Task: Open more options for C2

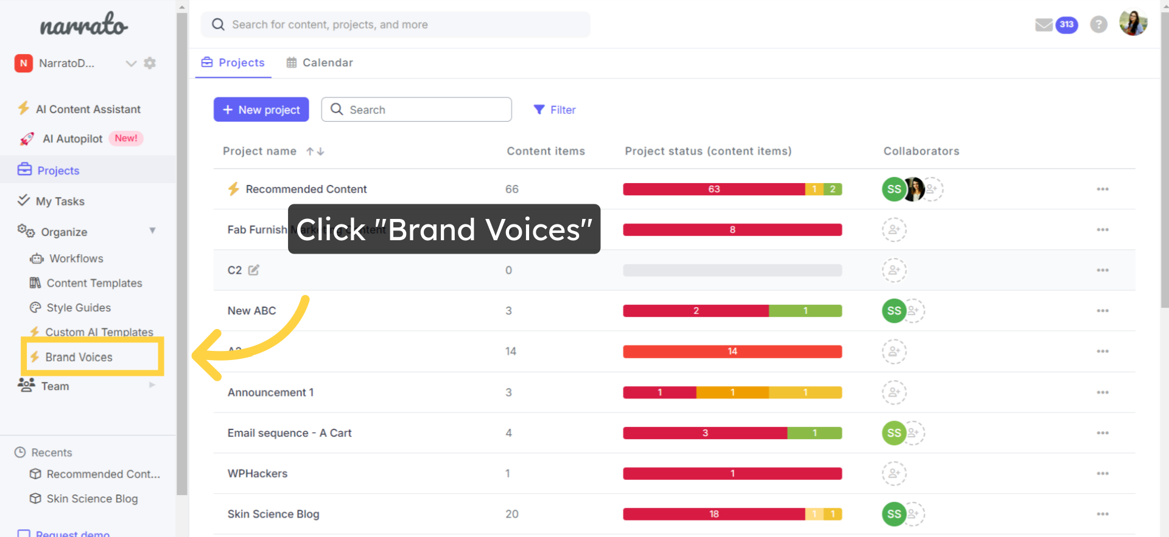Action: pos(1103,270)
